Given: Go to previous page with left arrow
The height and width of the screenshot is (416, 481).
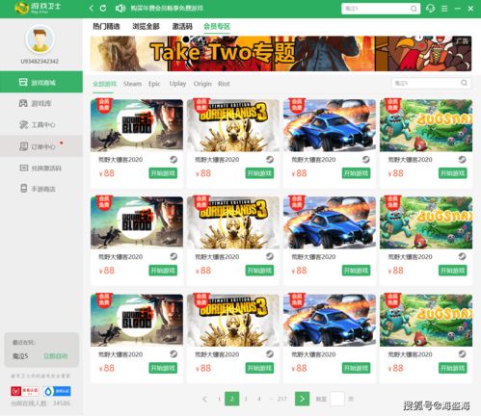Looking at the screenshot, I should 204,399.
